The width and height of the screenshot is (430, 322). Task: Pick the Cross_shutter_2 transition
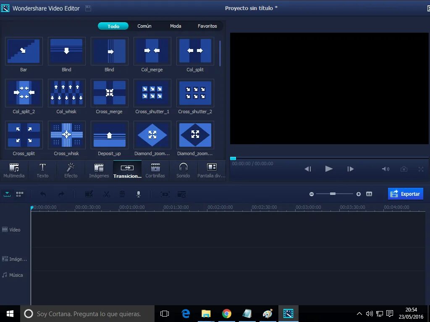click(x=195, y=93)
